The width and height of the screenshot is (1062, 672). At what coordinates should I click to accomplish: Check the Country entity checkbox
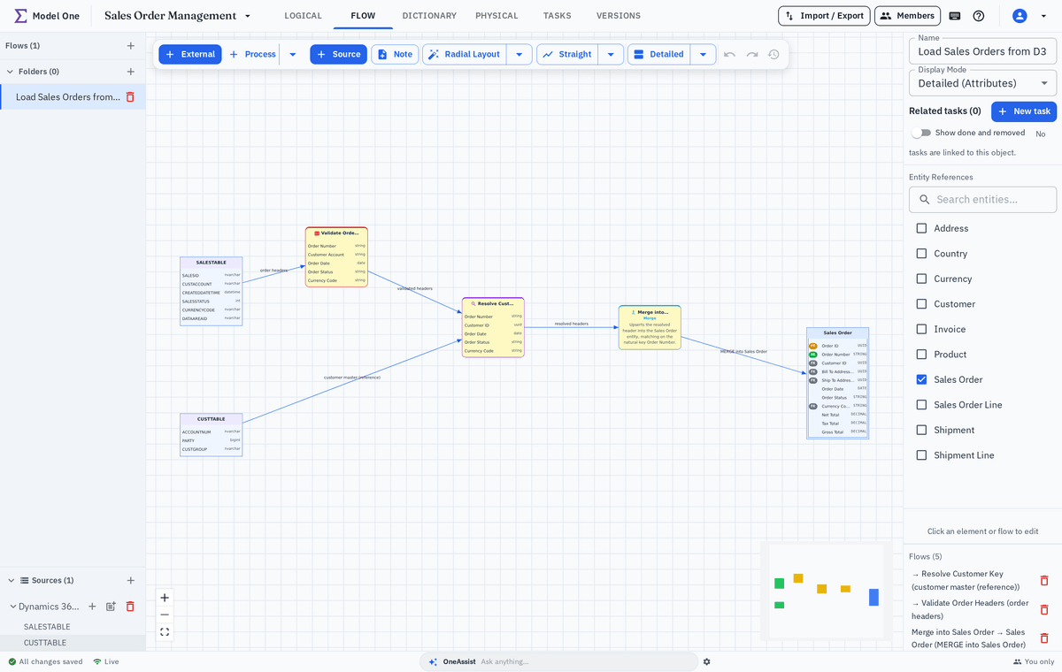(x=921, y=254)
